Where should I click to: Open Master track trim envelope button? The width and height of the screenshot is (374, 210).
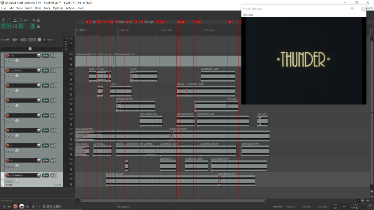point(32,40)
